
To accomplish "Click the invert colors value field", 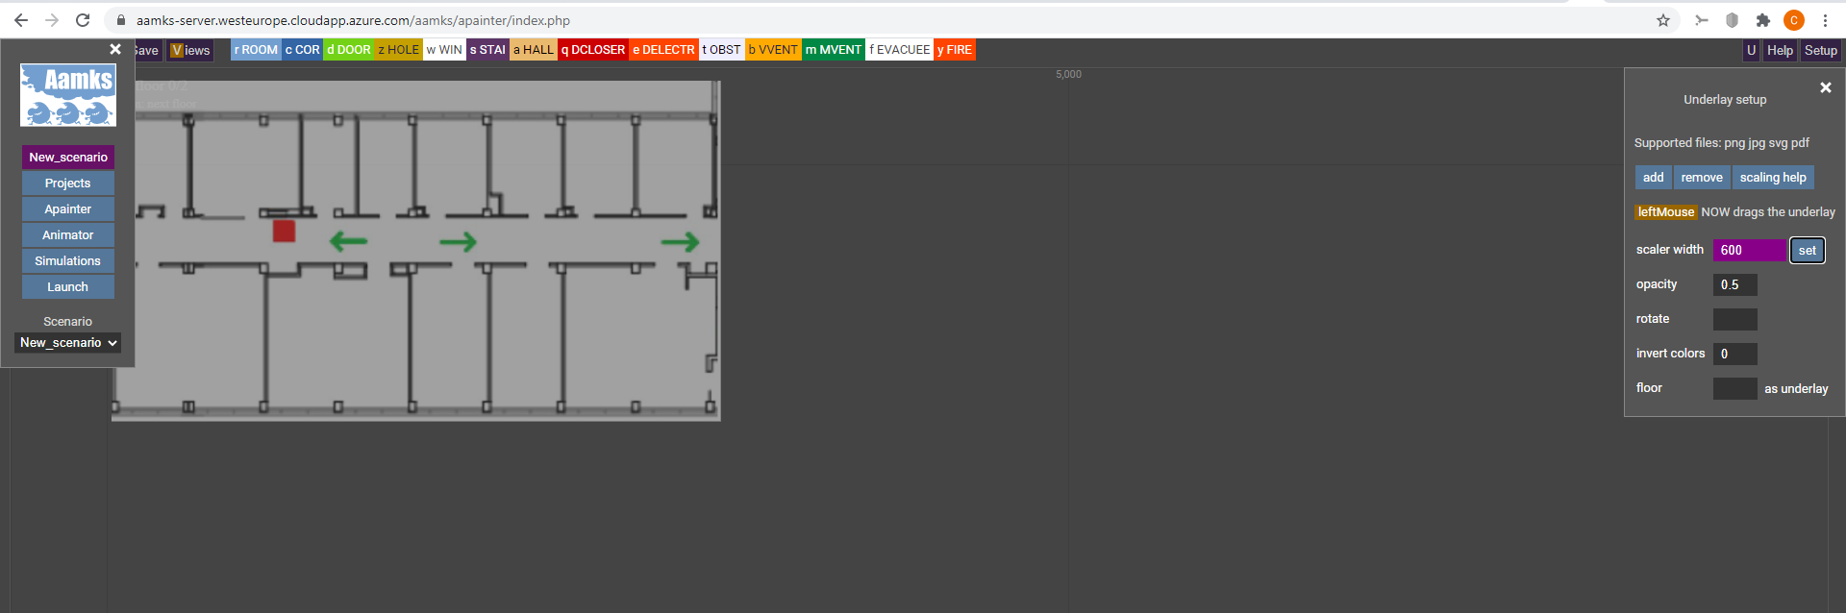I will click(1734, 354).
